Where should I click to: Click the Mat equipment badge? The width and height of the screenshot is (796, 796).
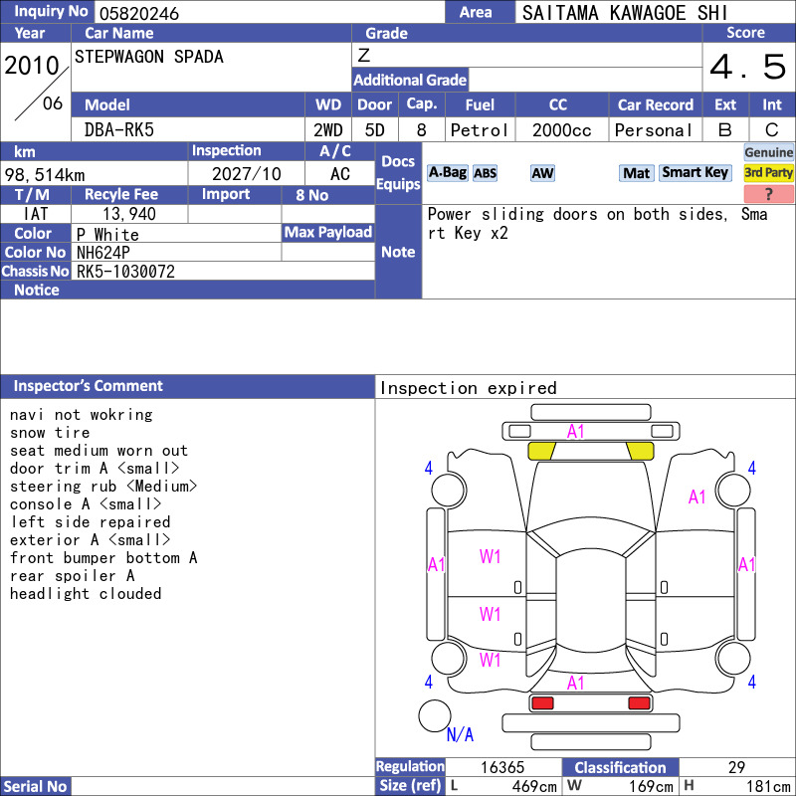pyautogui.click(x=636, y=173)
